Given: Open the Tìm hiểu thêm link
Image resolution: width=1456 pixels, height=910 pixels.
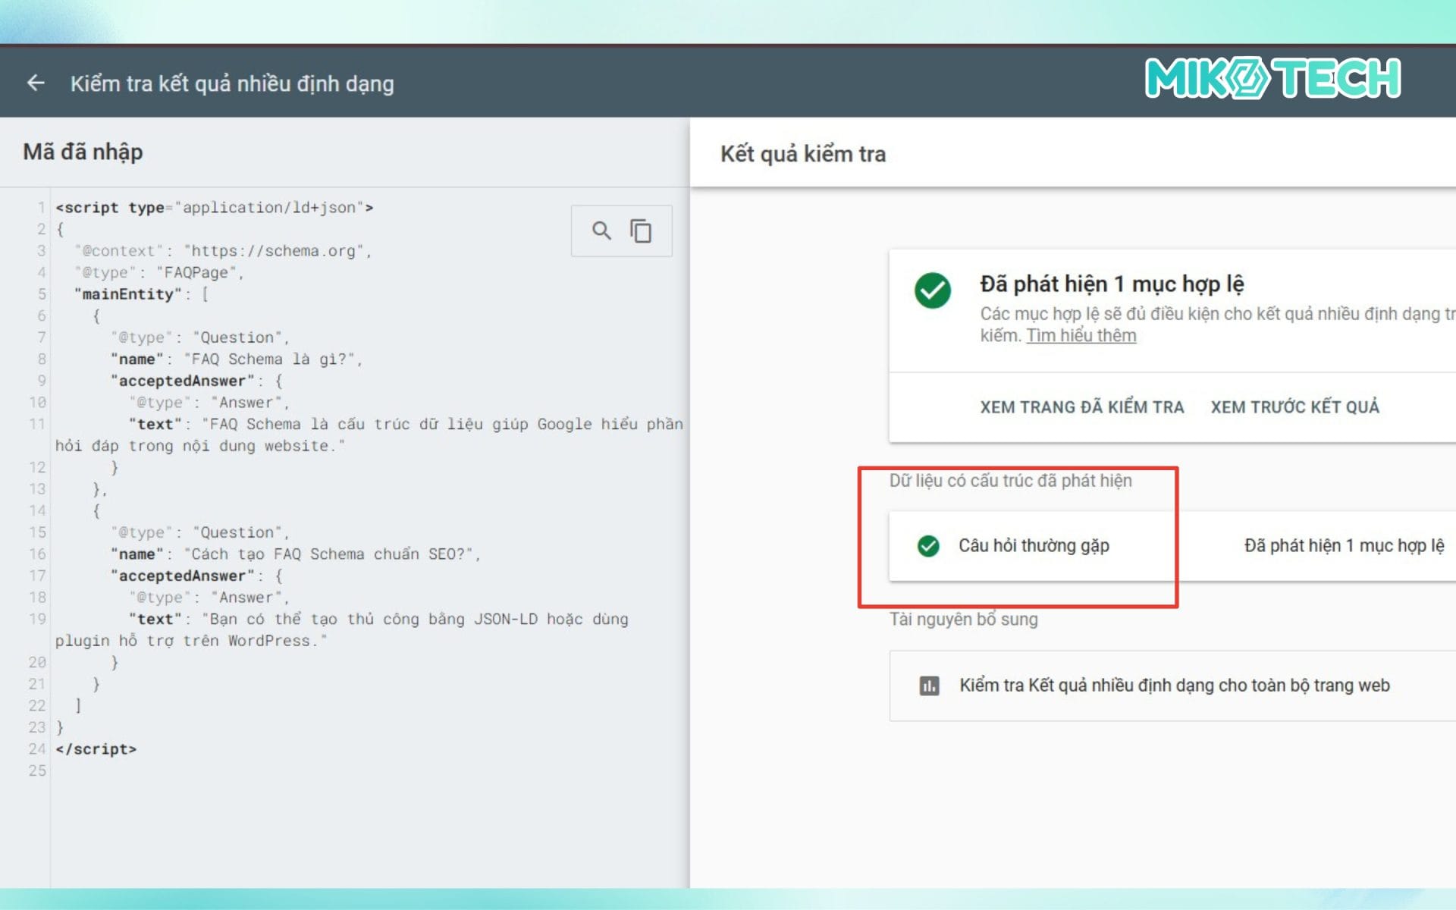Looking at the screenshot, I should tap(1081, 335).
